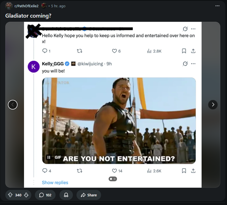
Task: Upvote the Gladiator coming post
Action: pyautogui.click(x=10, y=195)
